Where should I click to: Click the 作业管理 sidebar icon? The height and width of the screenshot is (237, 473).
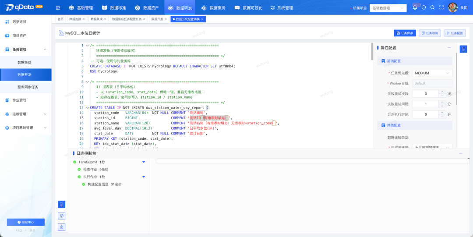pos(7,100)
